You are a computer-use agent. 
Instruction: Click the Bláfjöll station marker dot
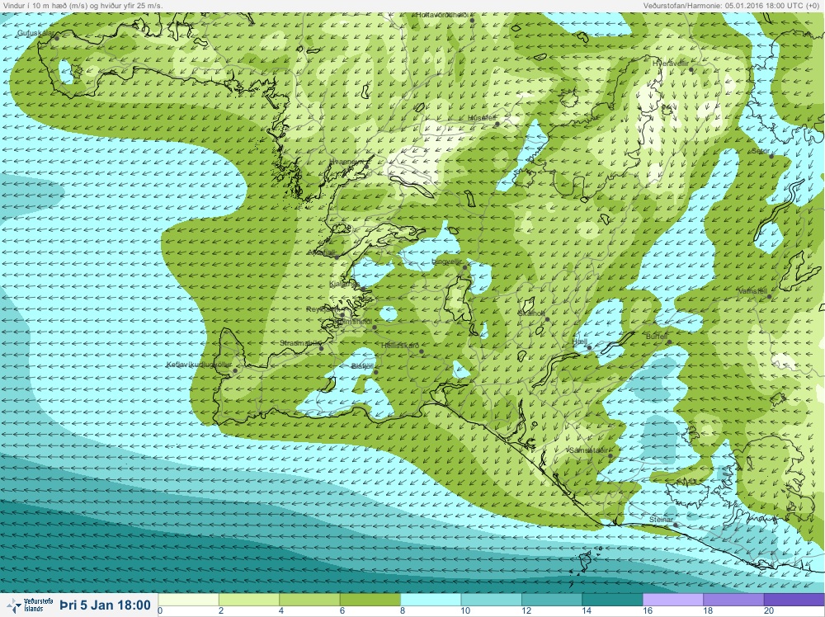click(376, 372)
